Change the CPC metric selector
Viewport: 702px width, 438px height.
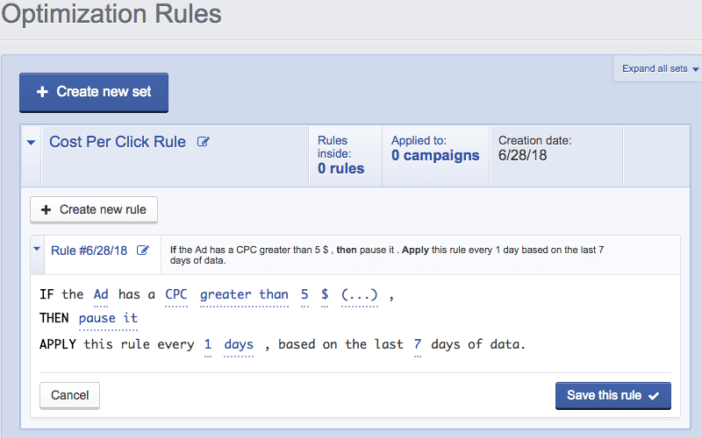pyautogui.click(x=176, y=295)
